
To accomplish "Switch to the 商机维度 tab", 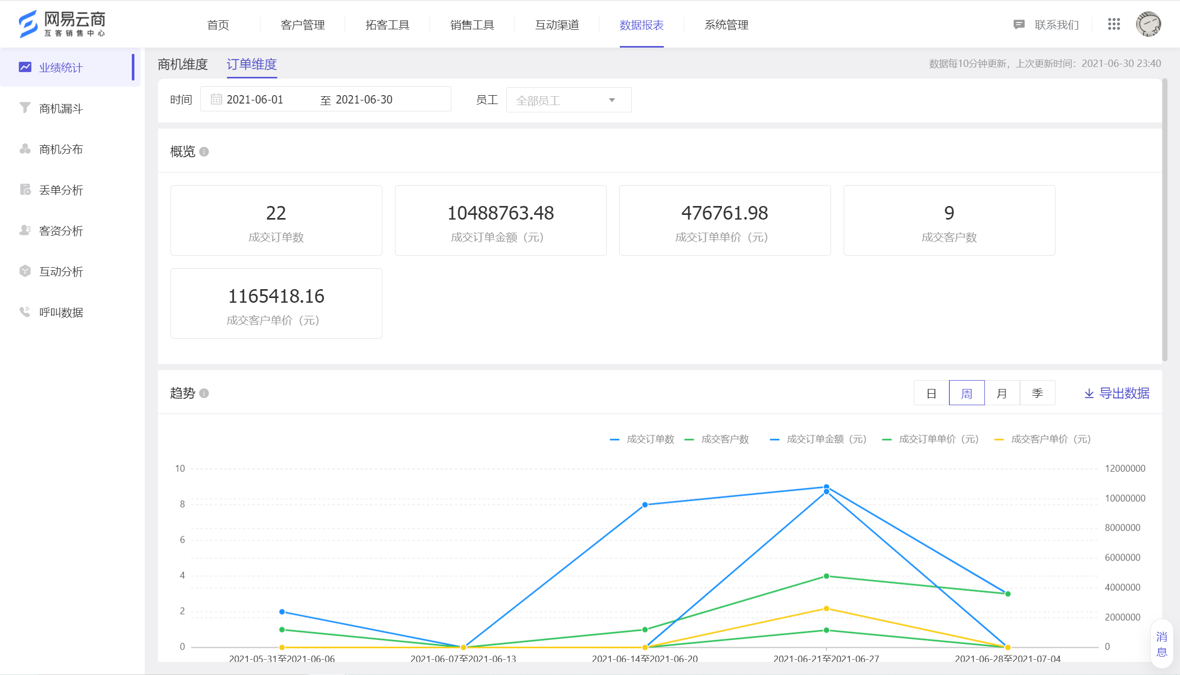I will click(183, 64).
